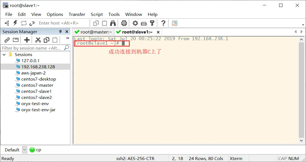Click the Print icon in the toolbar
Viewport: 306px width, 162px height.
[124, 23]
